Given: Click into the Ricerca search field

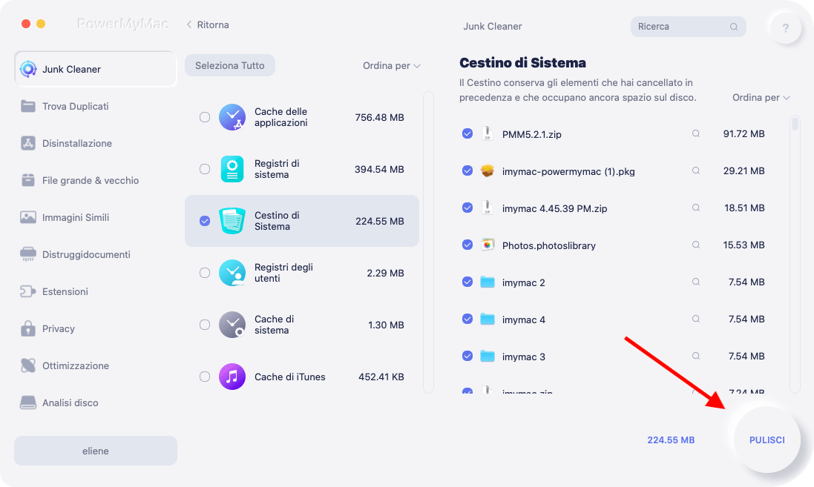Looking at the screenshot, I should pyautogui.click(x=688, y=27).
